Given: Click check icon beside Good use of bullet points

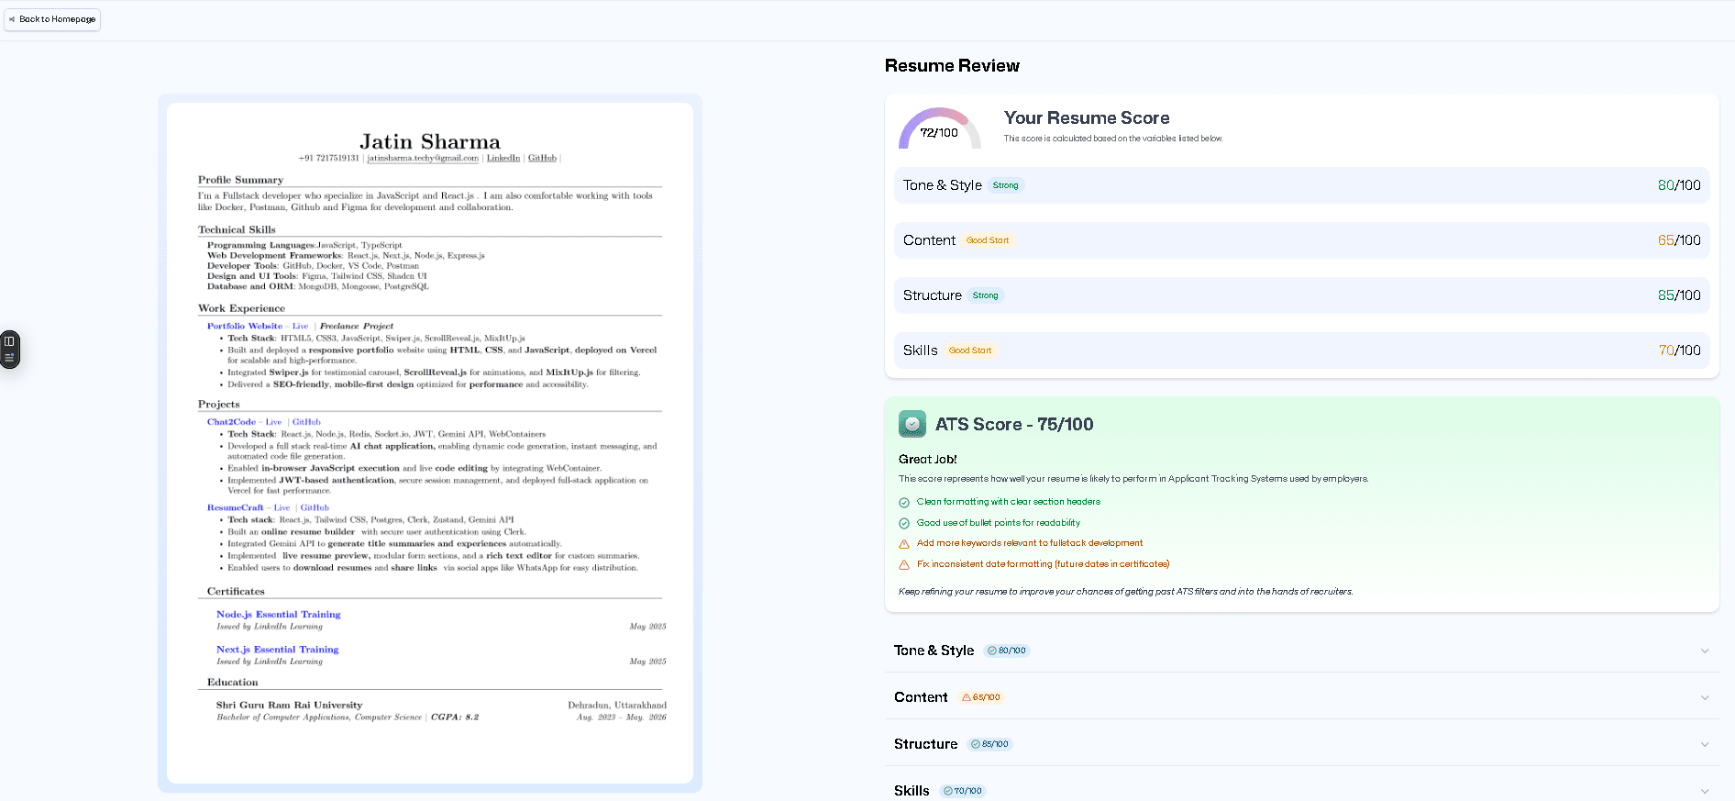Looking at the screenshot, I should coord(904,523).
